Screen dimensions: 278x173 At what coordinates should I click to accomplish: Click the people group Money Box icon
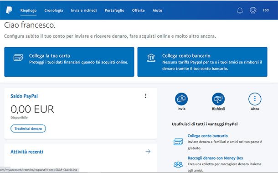tap(178, 164)
